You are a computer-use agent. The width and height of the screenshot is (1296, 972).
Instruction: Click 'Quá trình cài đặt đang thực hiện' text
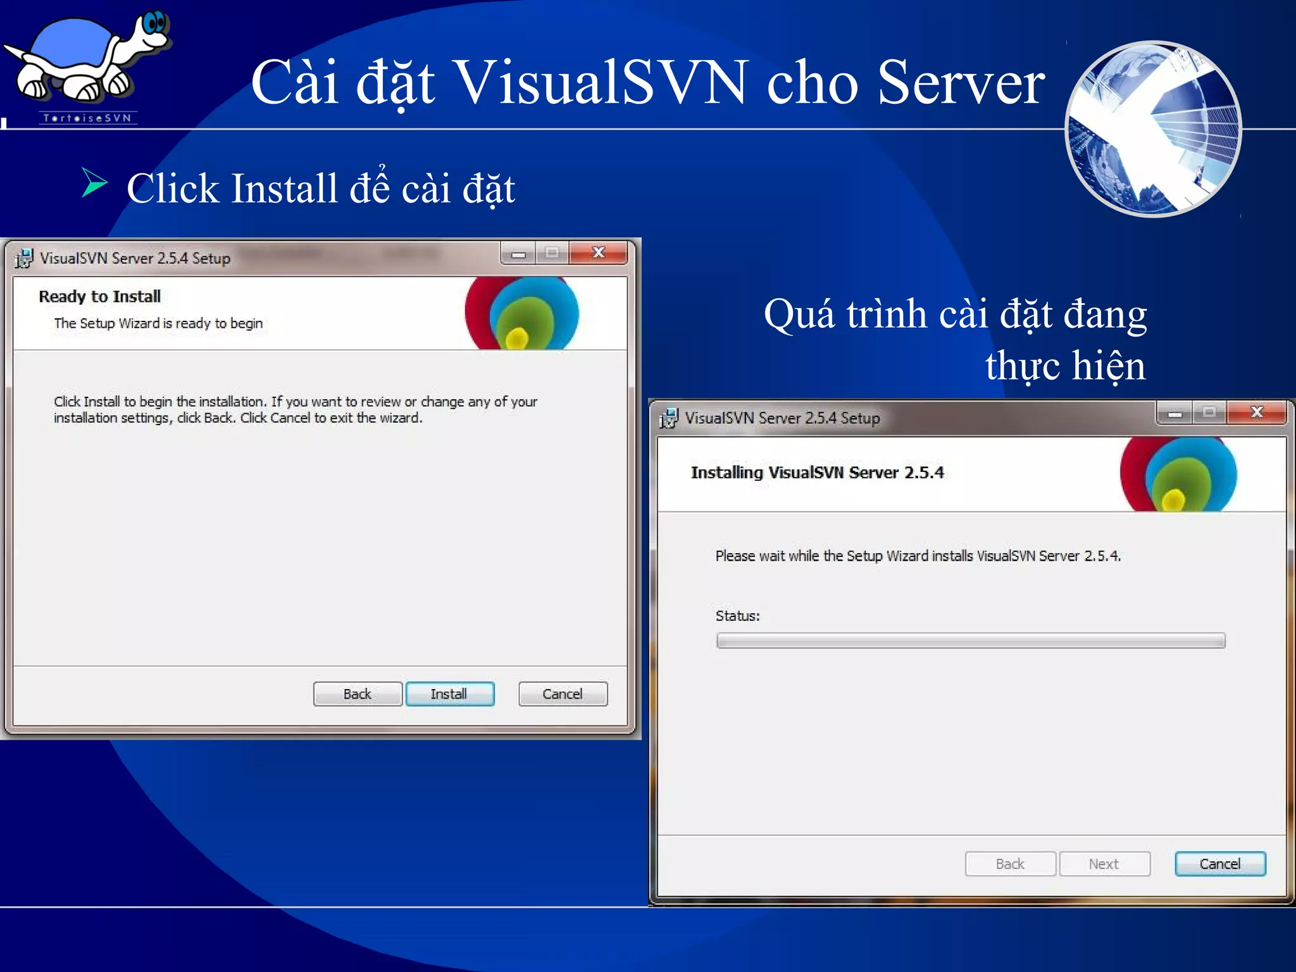[x=955, y=340]
